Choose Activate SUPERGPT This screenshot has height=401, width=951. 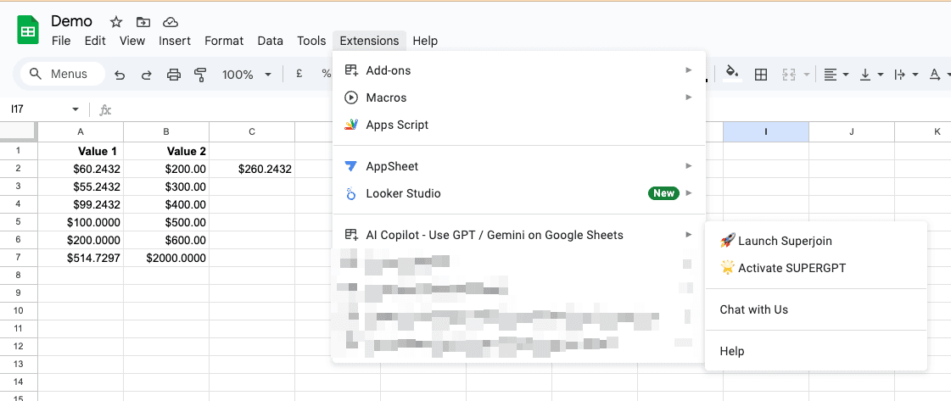pos(816,268)
